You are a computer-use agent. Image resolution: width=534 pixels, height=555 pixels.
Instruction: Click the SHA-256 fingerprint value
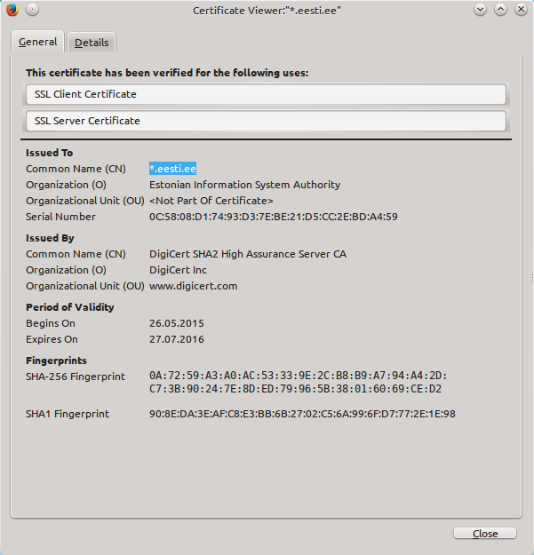pyautogui.click(x=298, y=382)
